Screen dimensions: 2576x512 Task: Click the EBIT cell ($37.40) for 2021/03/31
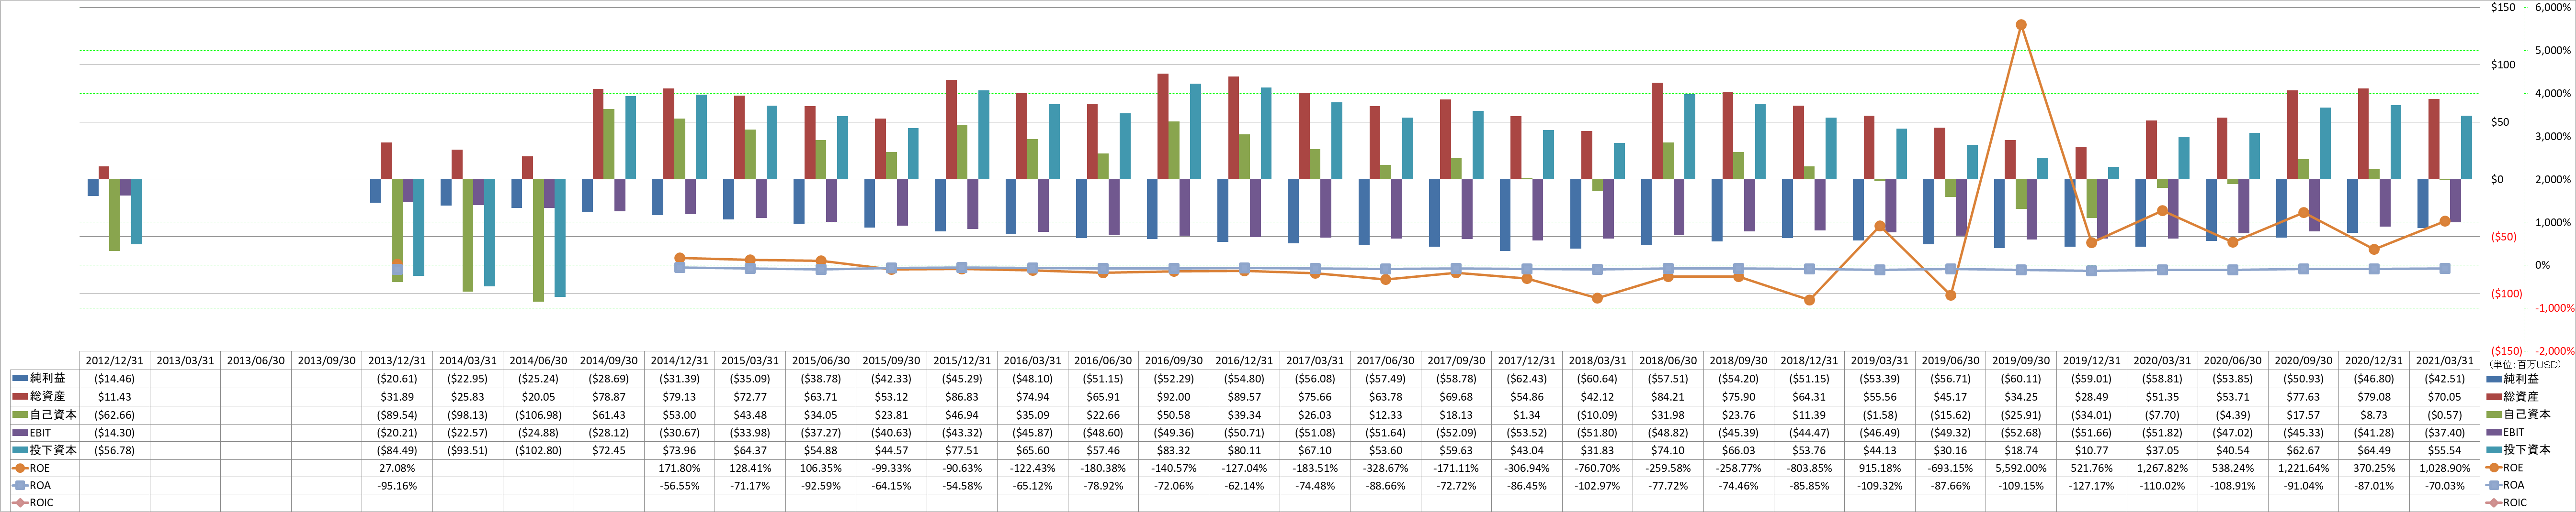(x=2445, y=433)
